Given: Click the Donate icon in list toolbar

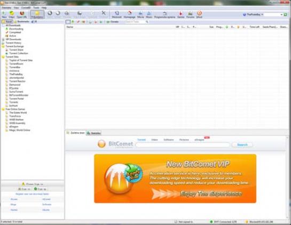Looking at the screenshot, I should click(113, 22).
